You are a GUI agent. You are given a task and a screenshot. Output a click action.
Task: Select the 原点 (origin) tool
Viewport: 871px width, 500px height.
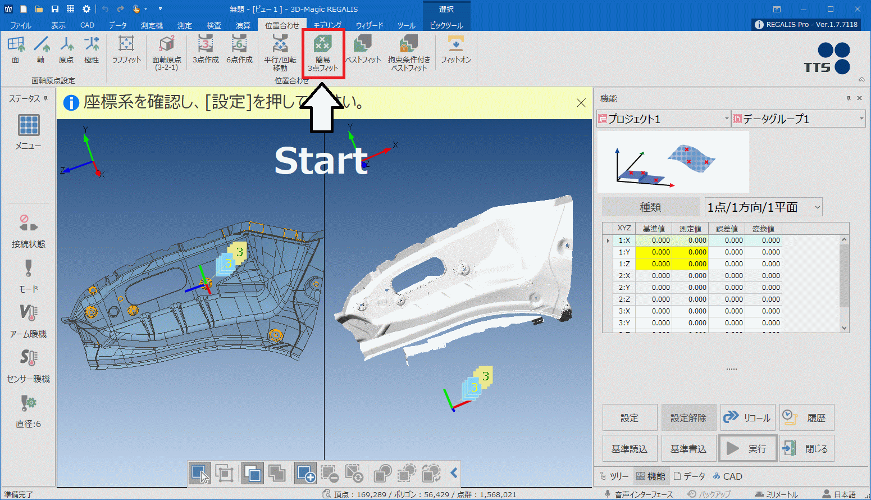(x=66, y=49)
